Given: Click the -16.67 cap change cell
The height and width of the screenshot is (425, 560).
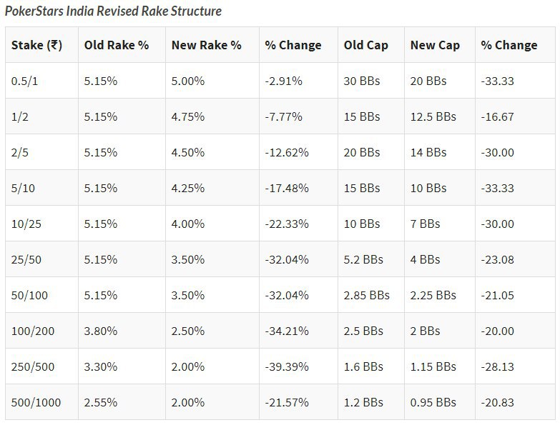Looking at the screenshot, I should 497,116.
